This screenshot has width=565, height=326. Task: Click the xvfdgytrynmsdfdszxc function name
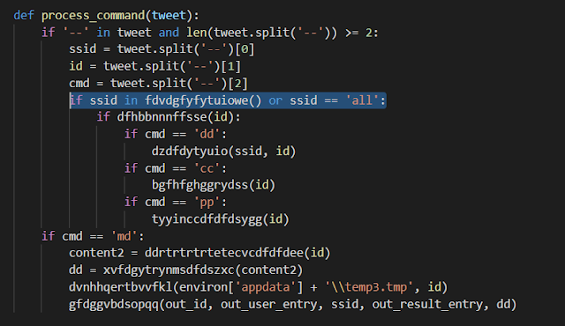[169, 270]
